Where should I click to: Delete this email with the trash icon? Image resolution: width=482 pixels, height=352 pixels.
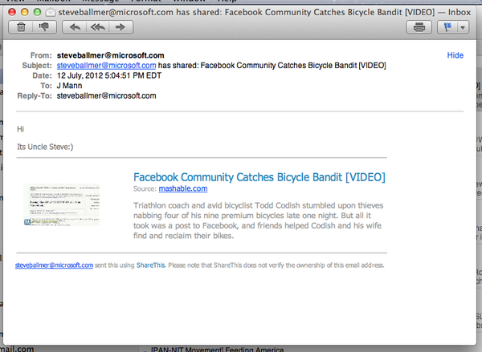click(21, 27)
